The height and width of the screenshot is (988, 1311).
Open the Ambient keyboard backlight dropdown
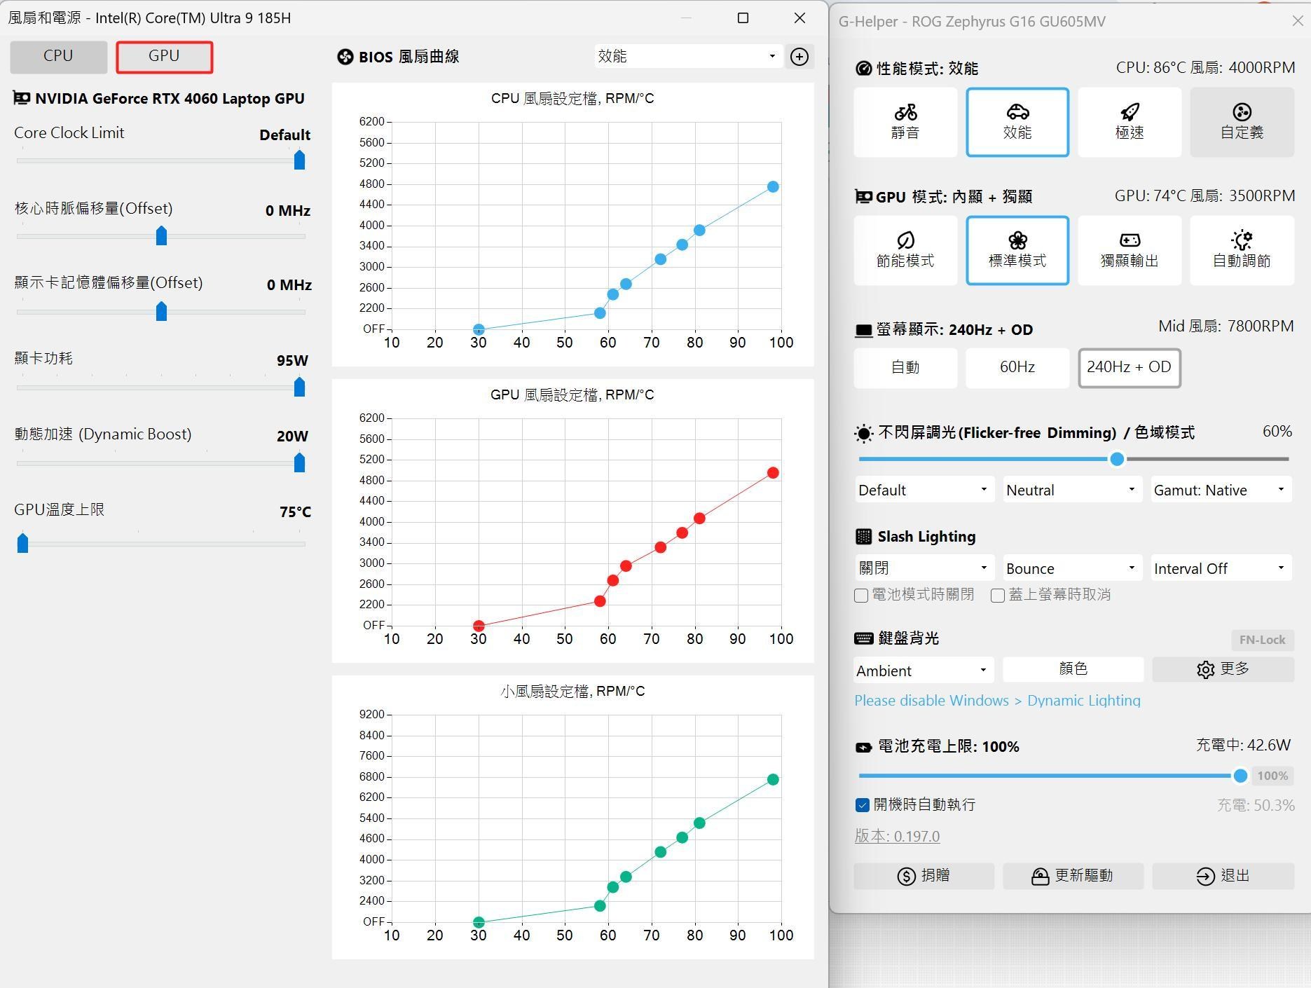pos(922,671)
